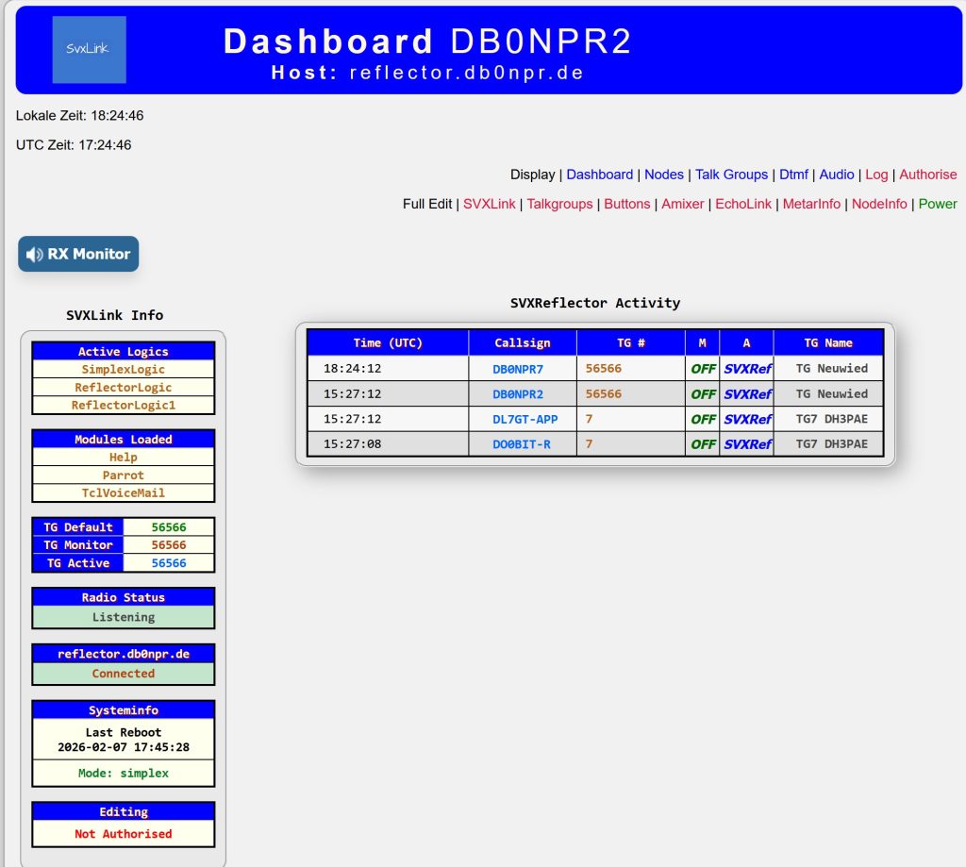Open the MetarInfo configuration page

point(813,203)
